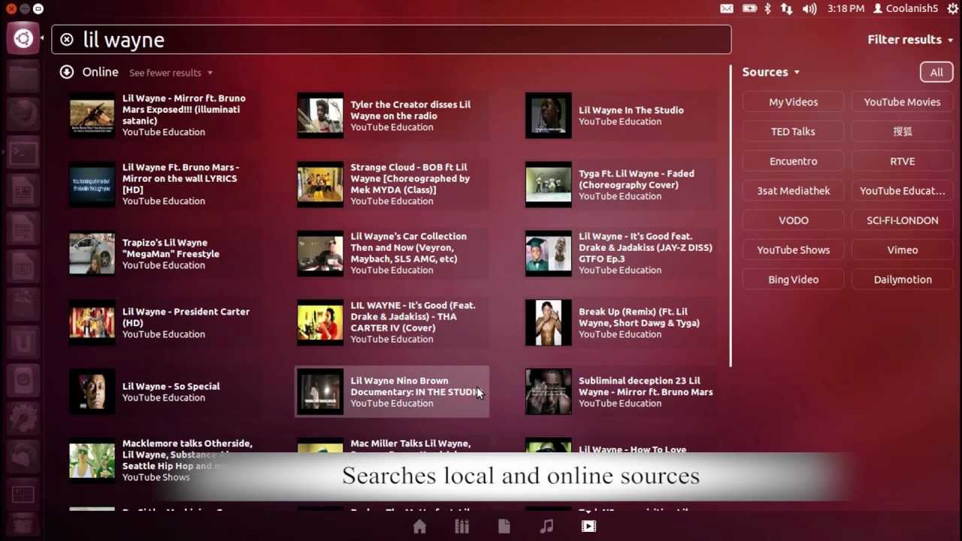Open the power cog session menu
The image size is (962, 541).
[953, 9]
